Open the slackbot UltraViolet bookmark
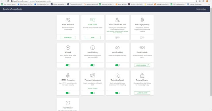The height and width of the screenshot is (111, 212). pos(135,4)
